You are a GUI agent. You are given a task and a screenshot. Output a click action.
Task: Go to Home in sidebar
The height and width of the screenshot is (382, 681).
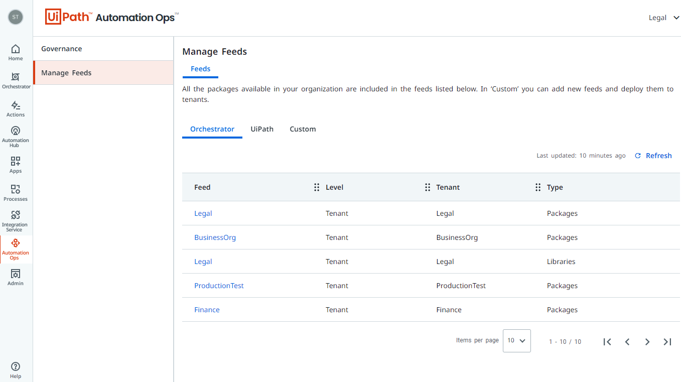(x=16, y=53)
